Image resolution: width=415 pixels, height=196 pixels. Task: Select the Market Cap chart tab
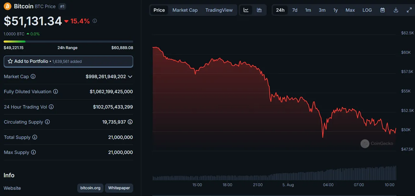185,10
